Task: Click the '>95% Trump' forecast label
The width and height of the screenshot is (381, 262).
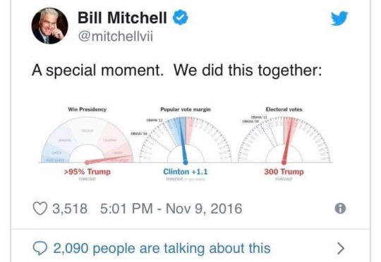Action: pyautogui.click(x=87, y=172)
